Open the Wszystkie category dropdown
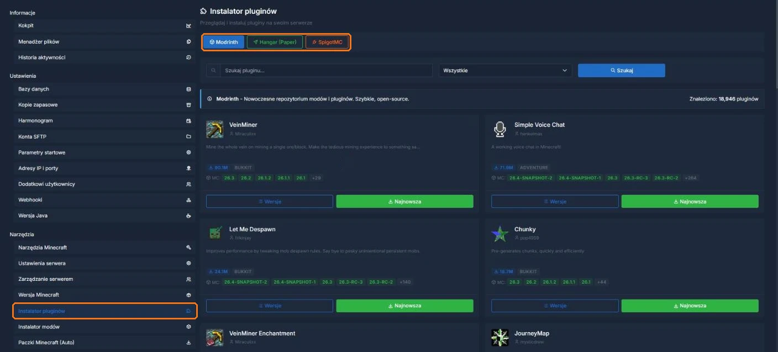The image size is (778, 352). pyautogui.click(x=505, y=71)
